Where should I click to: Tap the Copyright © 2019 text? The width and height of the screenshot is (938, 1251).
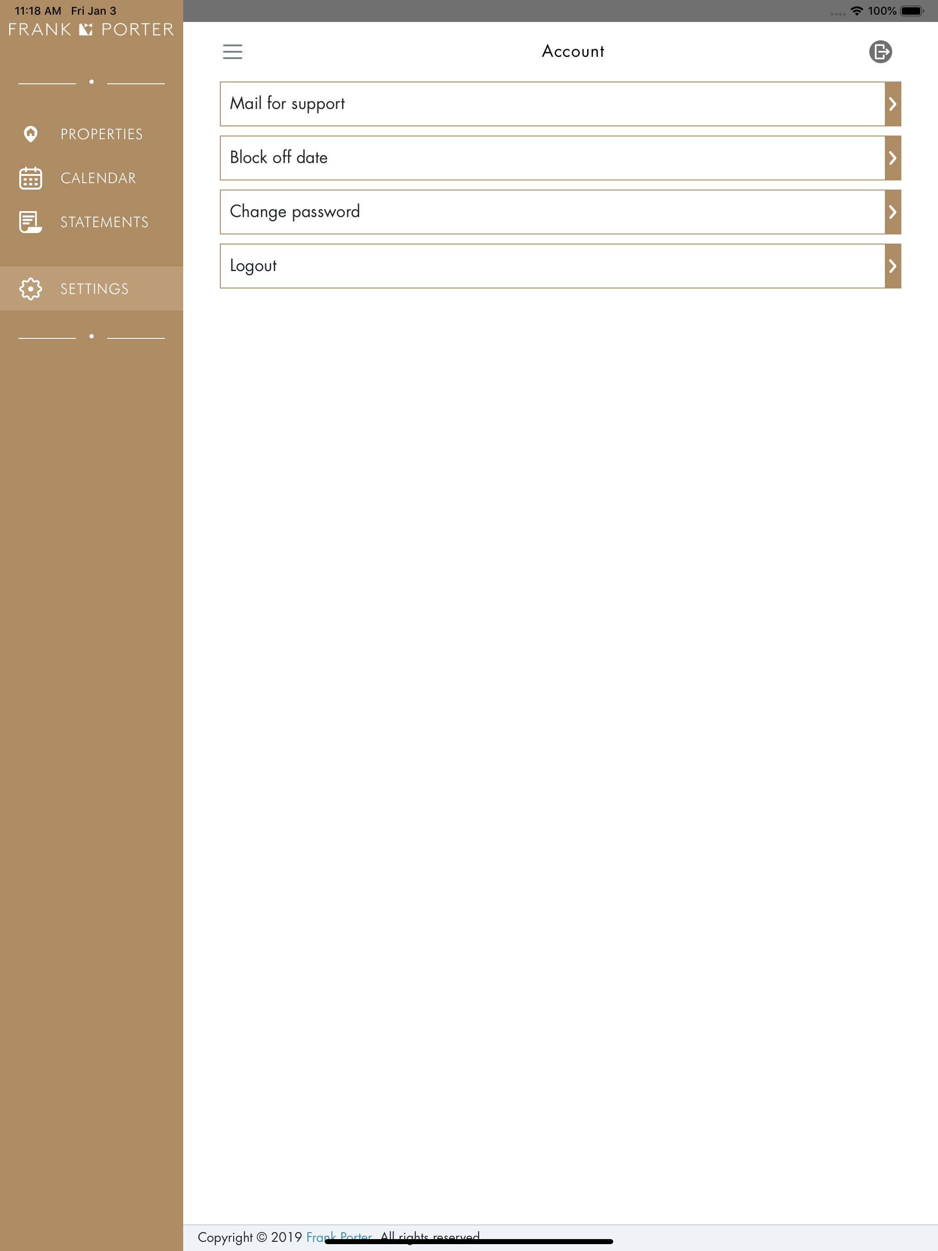(250, 1237)
